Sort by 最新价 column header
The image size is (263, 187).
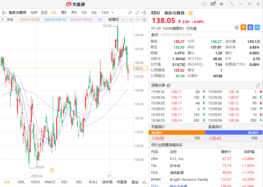[226, 152]
